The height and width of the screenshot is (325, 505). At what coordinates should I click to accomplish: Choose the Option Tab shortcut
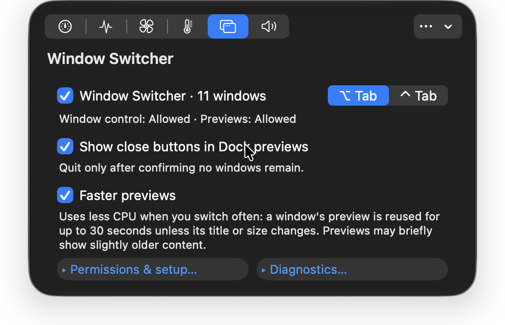[358, 95]
